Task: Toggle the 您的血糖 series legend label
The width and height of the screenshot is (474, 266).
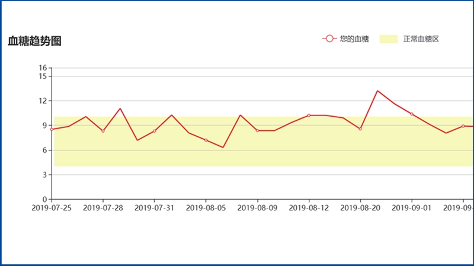Action: [354, 39]
